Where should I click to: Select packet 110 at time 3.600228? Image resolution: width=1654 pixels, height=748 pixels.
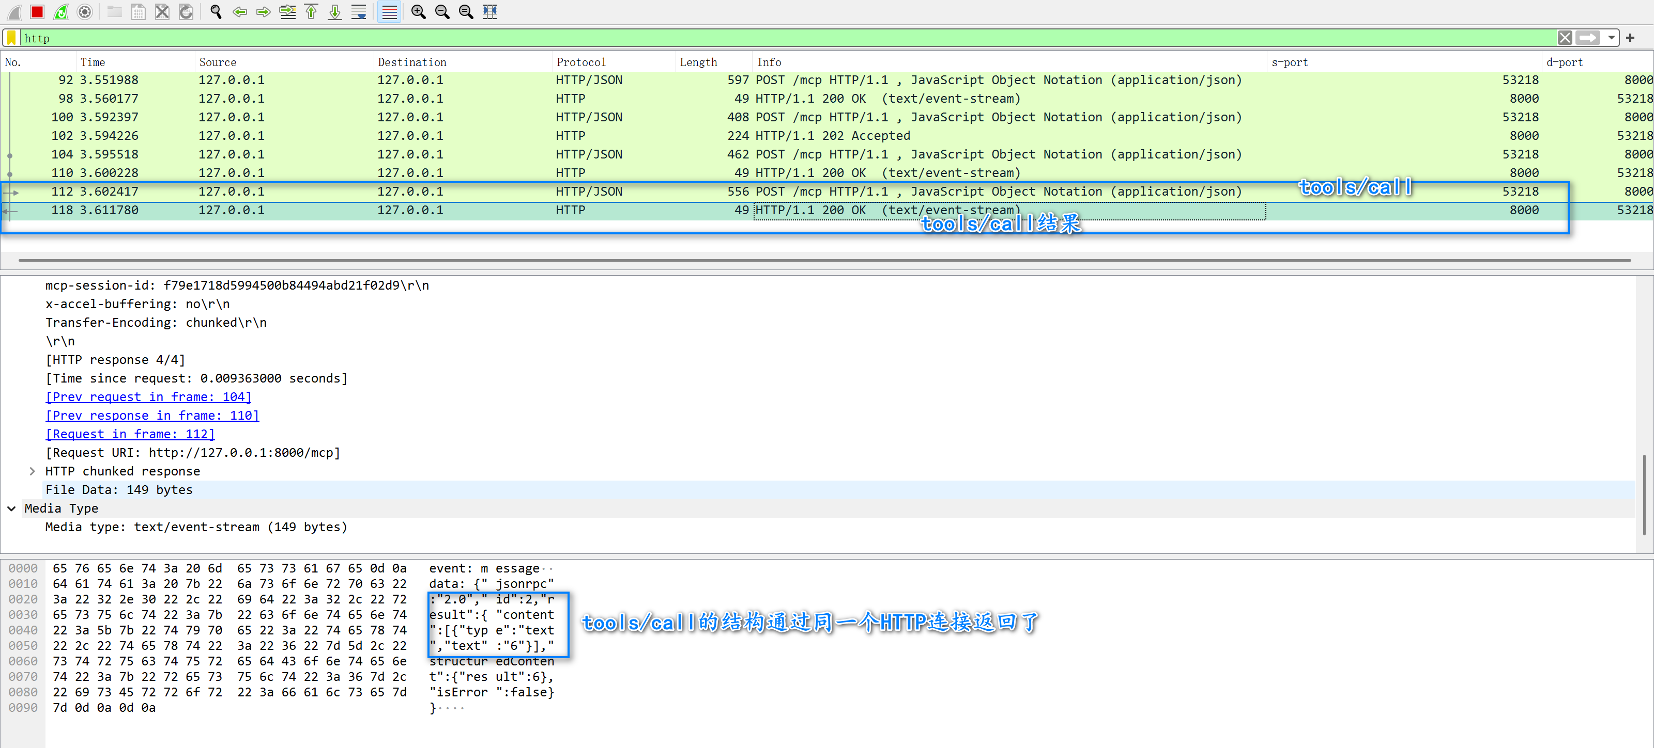[x=827, y=173]
